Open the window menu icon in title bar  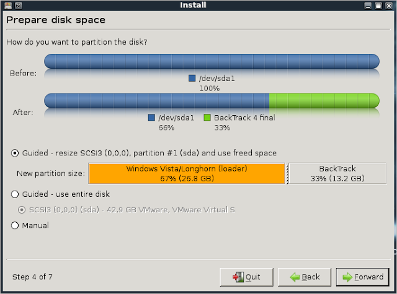[6, 5]
